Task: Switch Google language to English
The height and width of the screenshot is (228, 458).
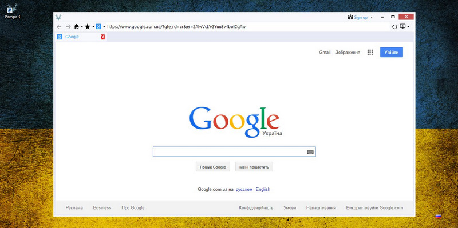Action: coord(263,190)
